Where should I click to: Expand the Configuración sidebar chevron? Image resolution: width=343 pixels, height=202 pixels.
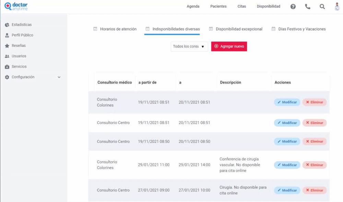click(59, 77)
